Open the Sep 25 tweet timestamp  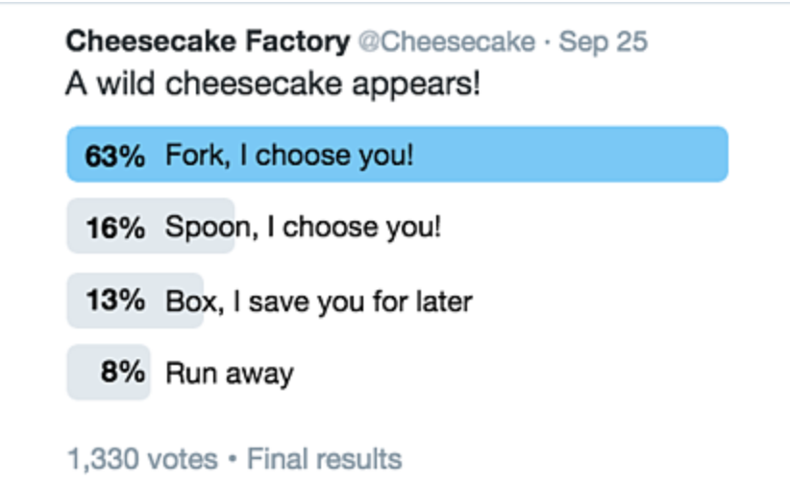pyautogui.click(x=603, y=42)
